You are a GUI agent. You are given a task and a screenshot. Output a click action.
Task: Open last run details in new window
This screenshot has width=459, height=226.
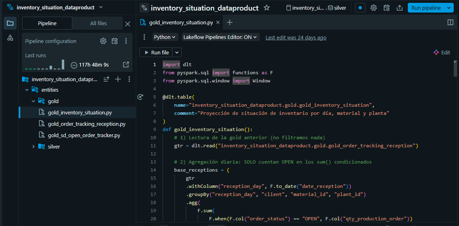pyautogui.click(x=126, y=65)
